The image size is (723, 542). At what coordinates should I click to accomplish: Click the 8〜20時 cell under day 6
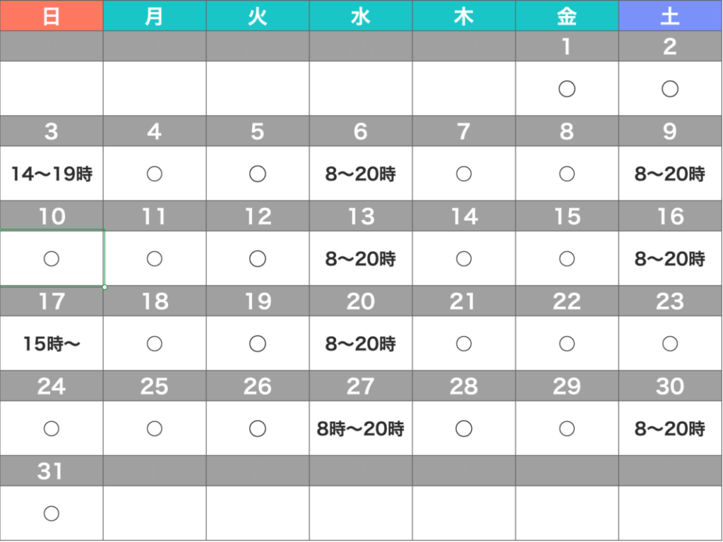point(361,174)
